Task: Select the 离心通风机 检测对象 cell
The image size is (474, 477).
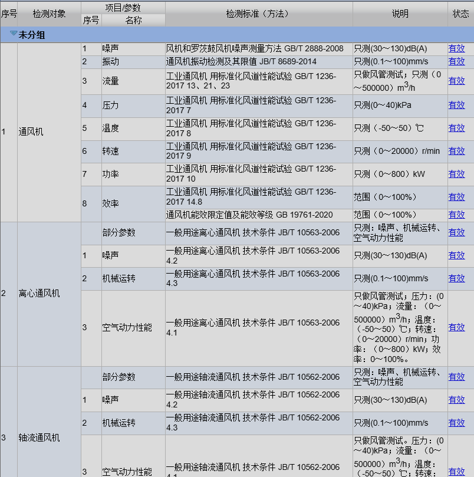Action: pyautogui.click(x=39, y=294)
